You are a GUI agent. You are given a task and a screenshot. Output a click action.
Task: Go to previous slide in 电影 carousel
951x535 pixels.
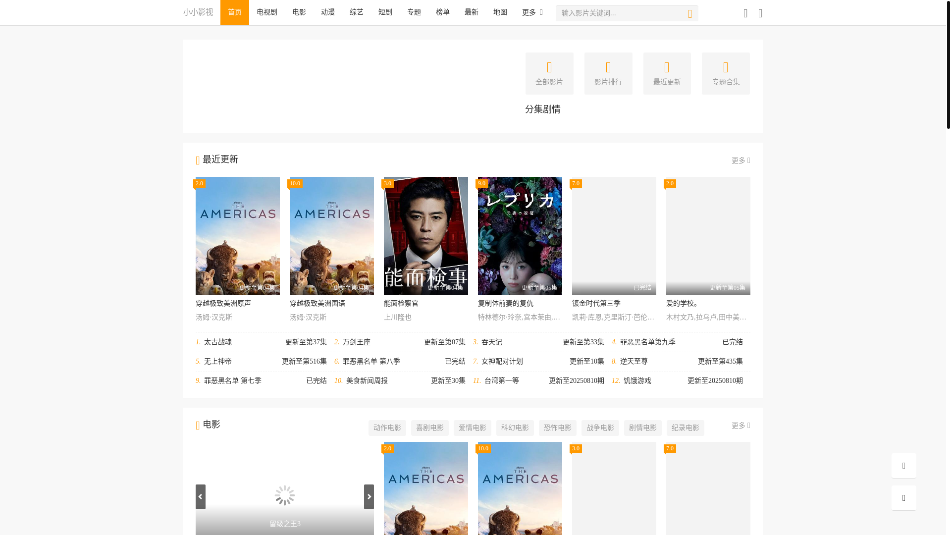(201, 497)
